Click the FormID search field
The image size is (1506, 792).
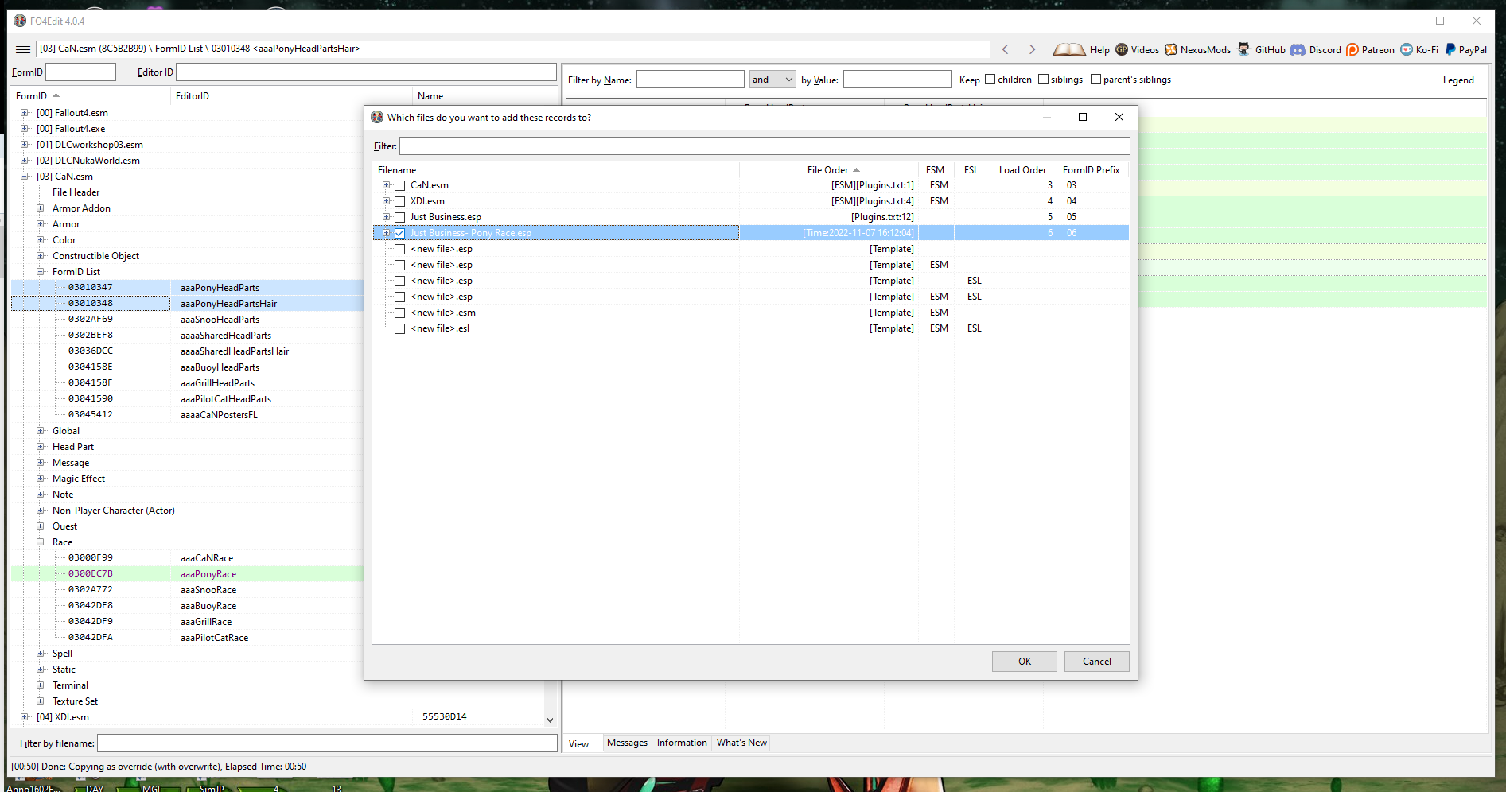(x=81, y=72)
